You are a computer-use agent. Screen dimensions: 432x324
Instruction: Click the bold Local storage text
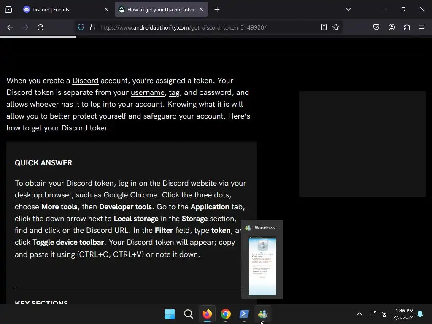coord(136,219)
